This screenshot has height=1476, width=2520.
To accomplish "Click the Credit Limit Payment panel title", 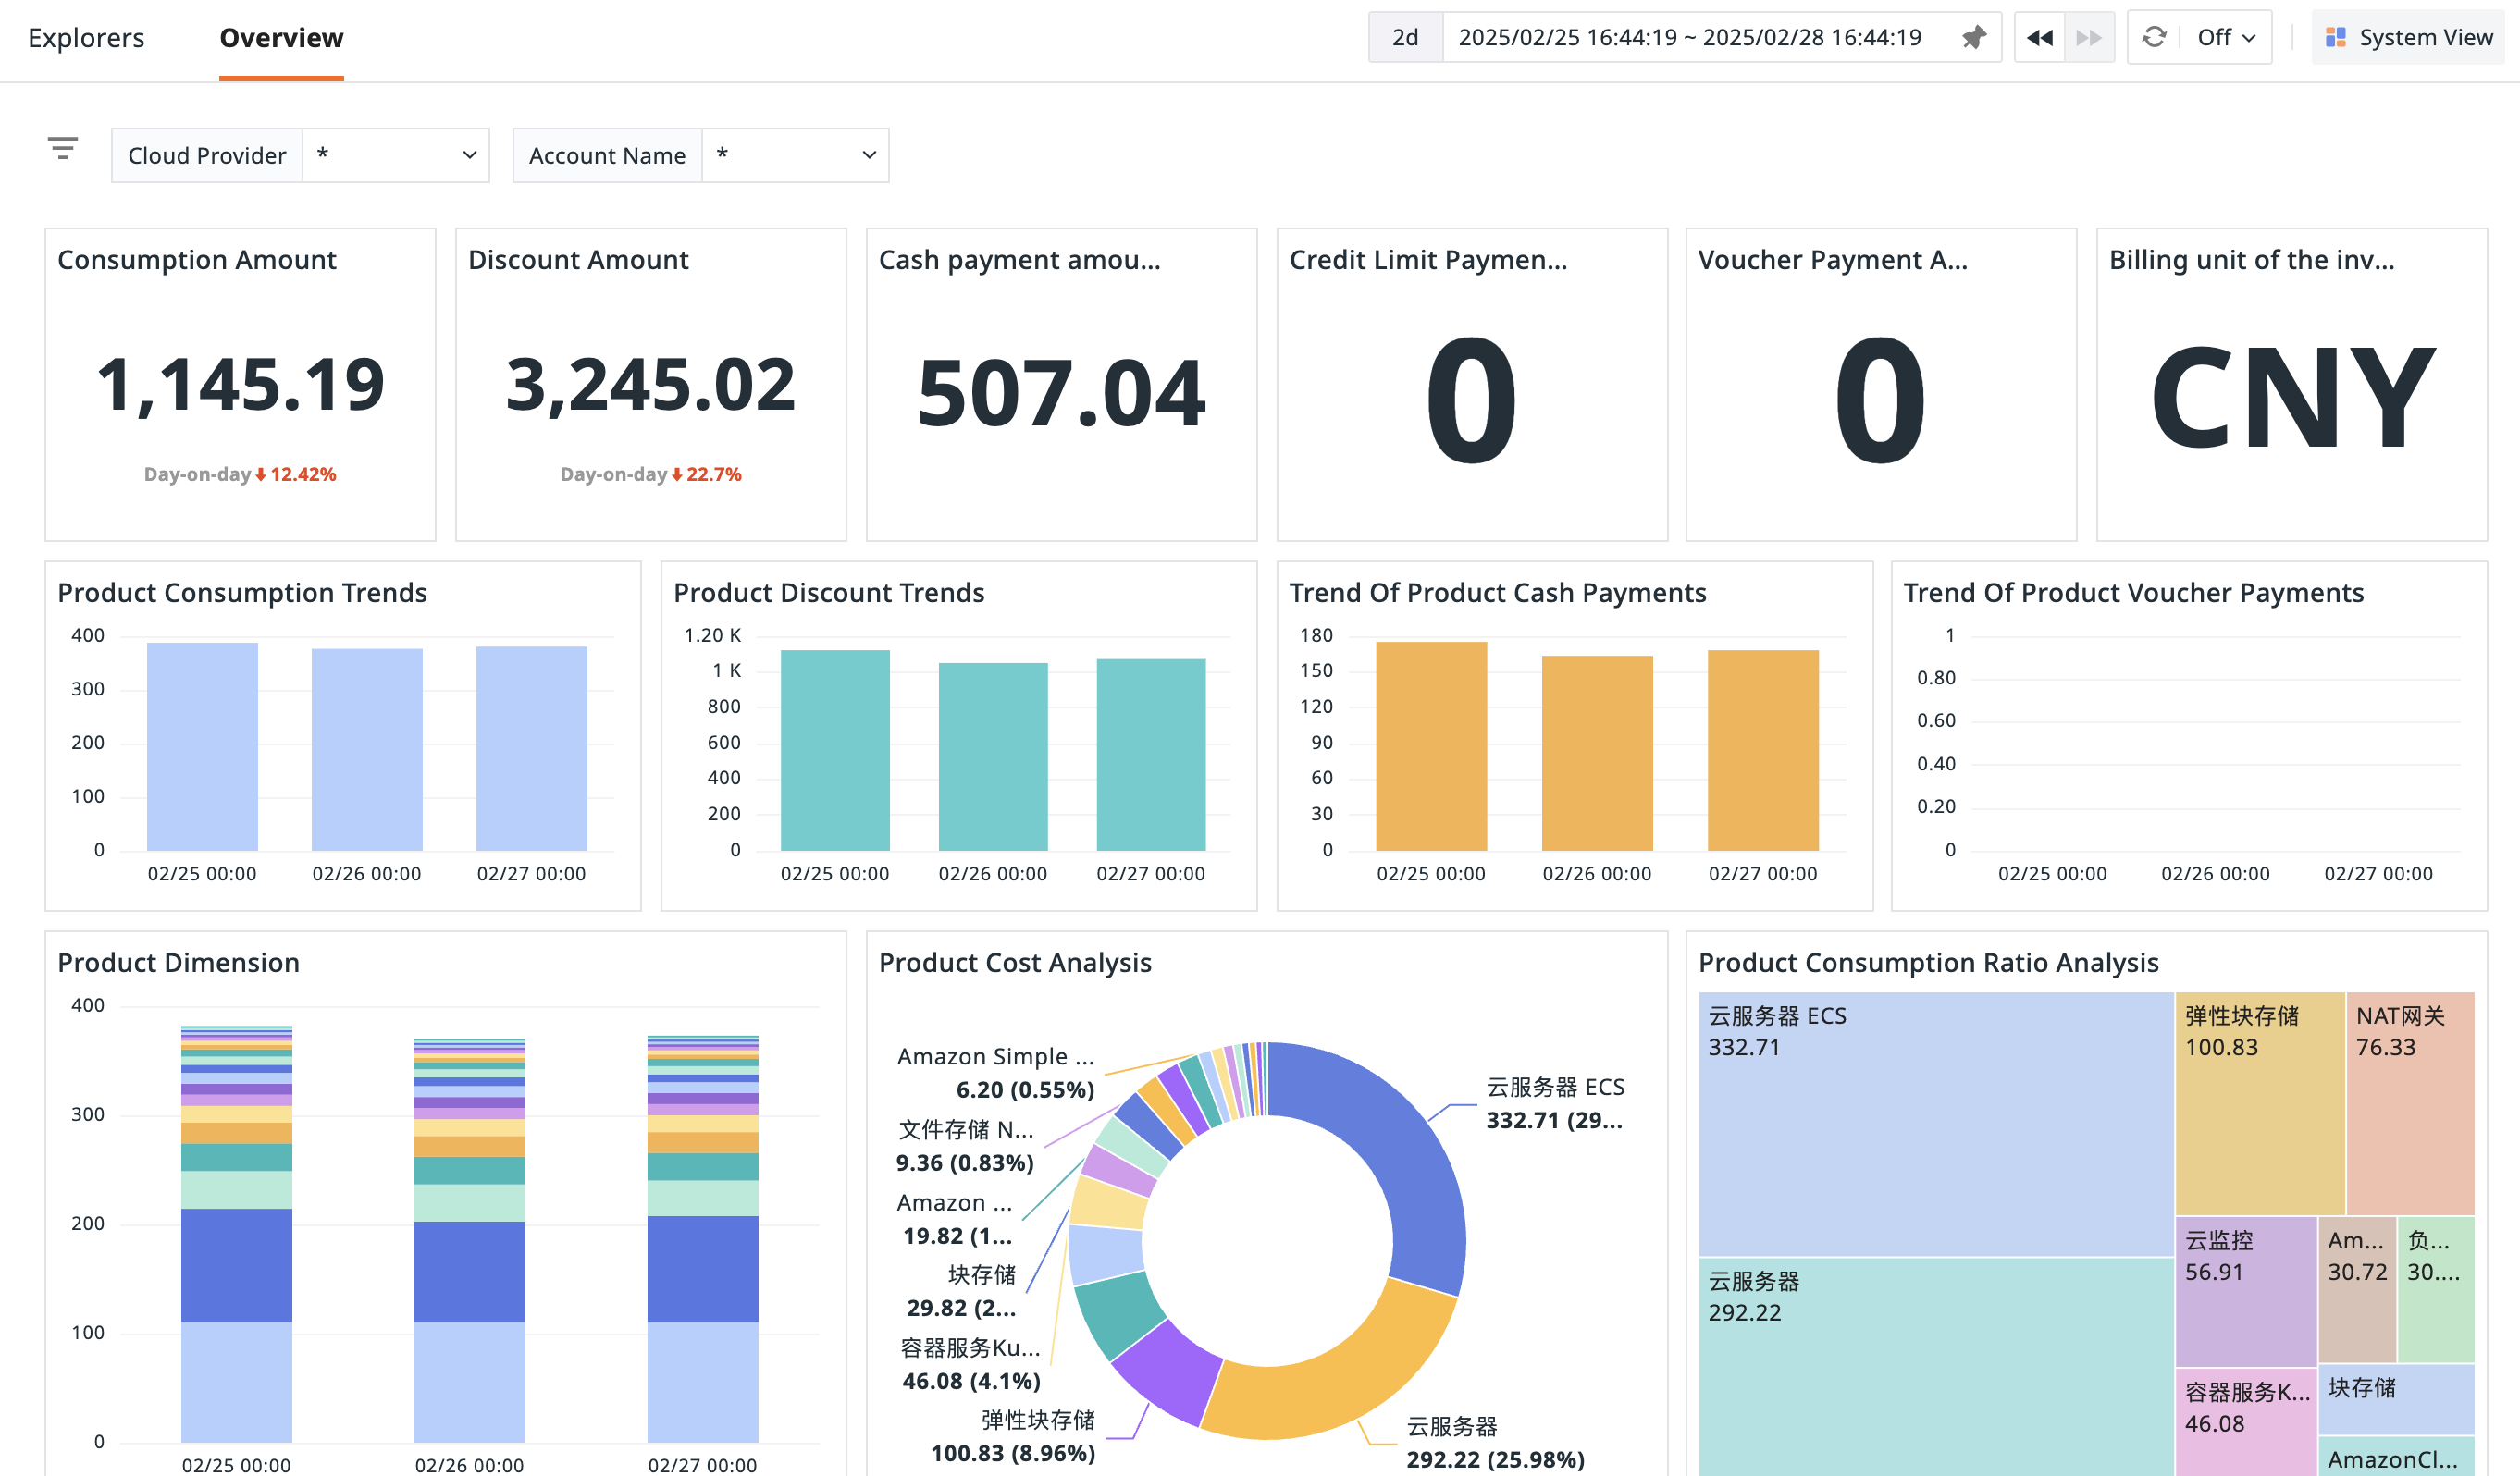I will click(1428, 260).
